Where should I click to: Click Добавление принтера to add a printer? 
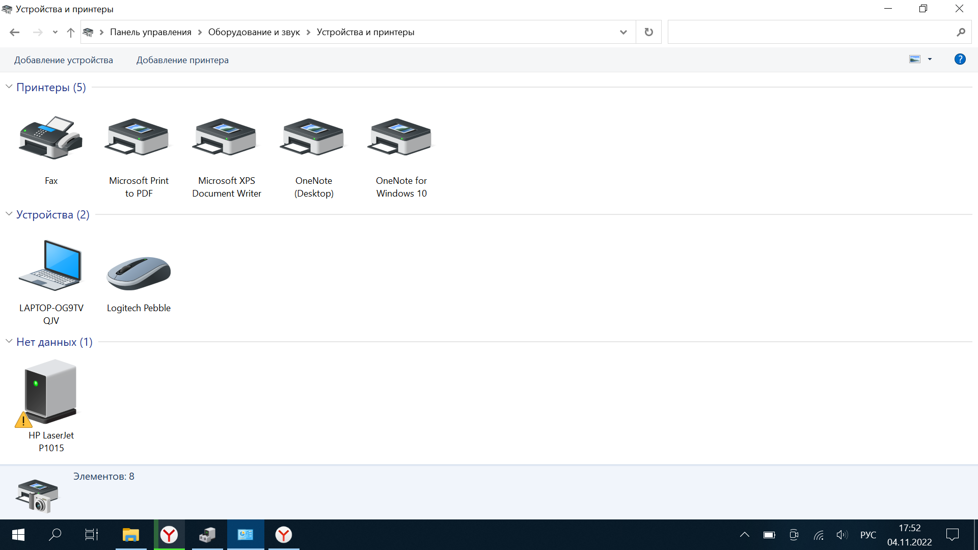tap(182, 60)
